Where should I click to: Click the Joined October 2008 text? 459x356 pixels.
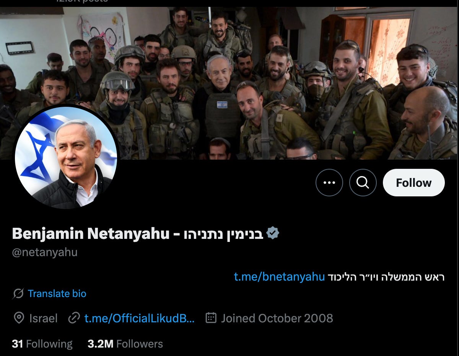[x=277, y=318]
